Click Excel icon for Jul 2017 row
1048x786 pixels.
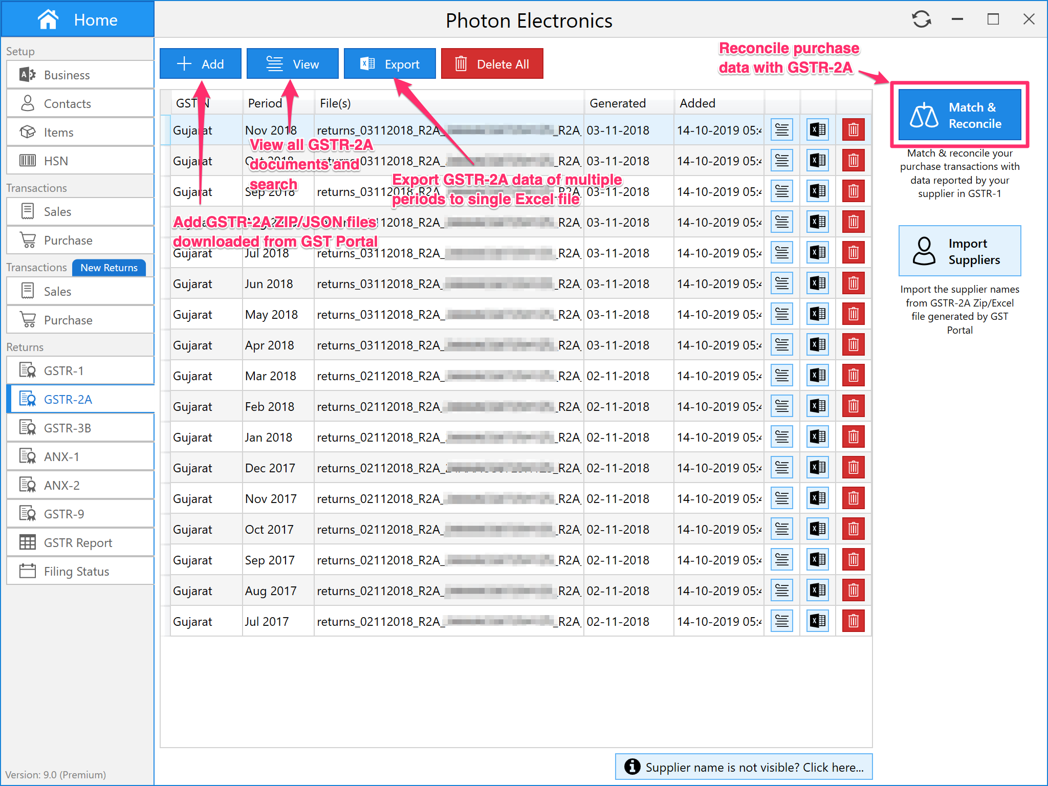(817, 621)
